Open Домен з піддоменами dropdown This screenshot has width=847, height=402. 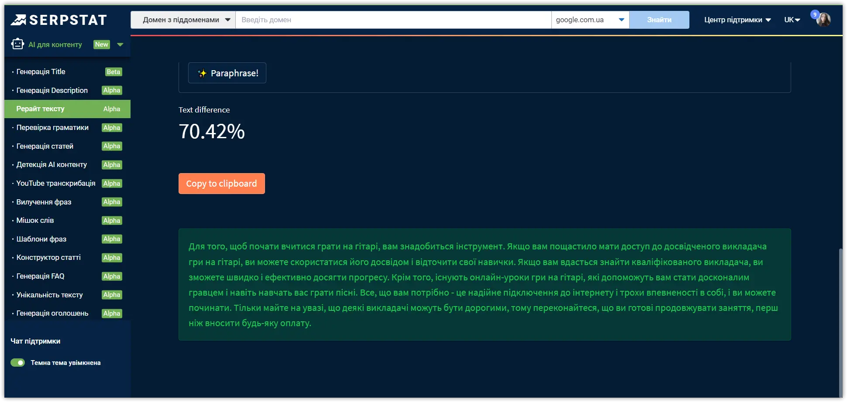click(183, 20)
